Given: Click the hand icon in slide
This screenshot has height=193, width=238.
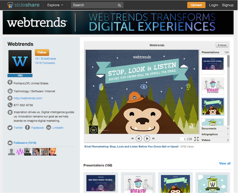Looking at the screenshot, I should [101, 87].
